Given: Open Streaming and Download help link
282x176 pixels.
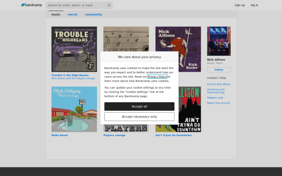Looking at the screenshot, I should 216,91.
